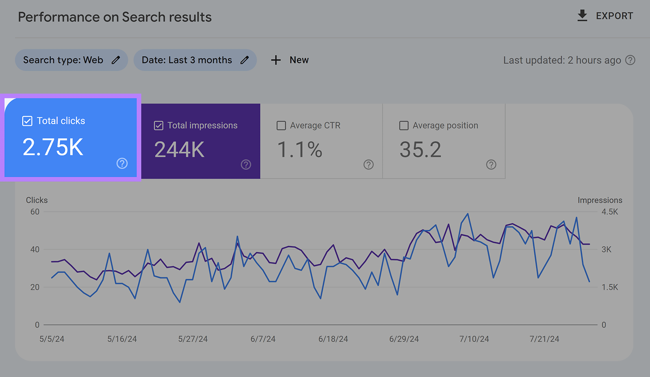Click the plus icon next to New

tap(276, 60)
